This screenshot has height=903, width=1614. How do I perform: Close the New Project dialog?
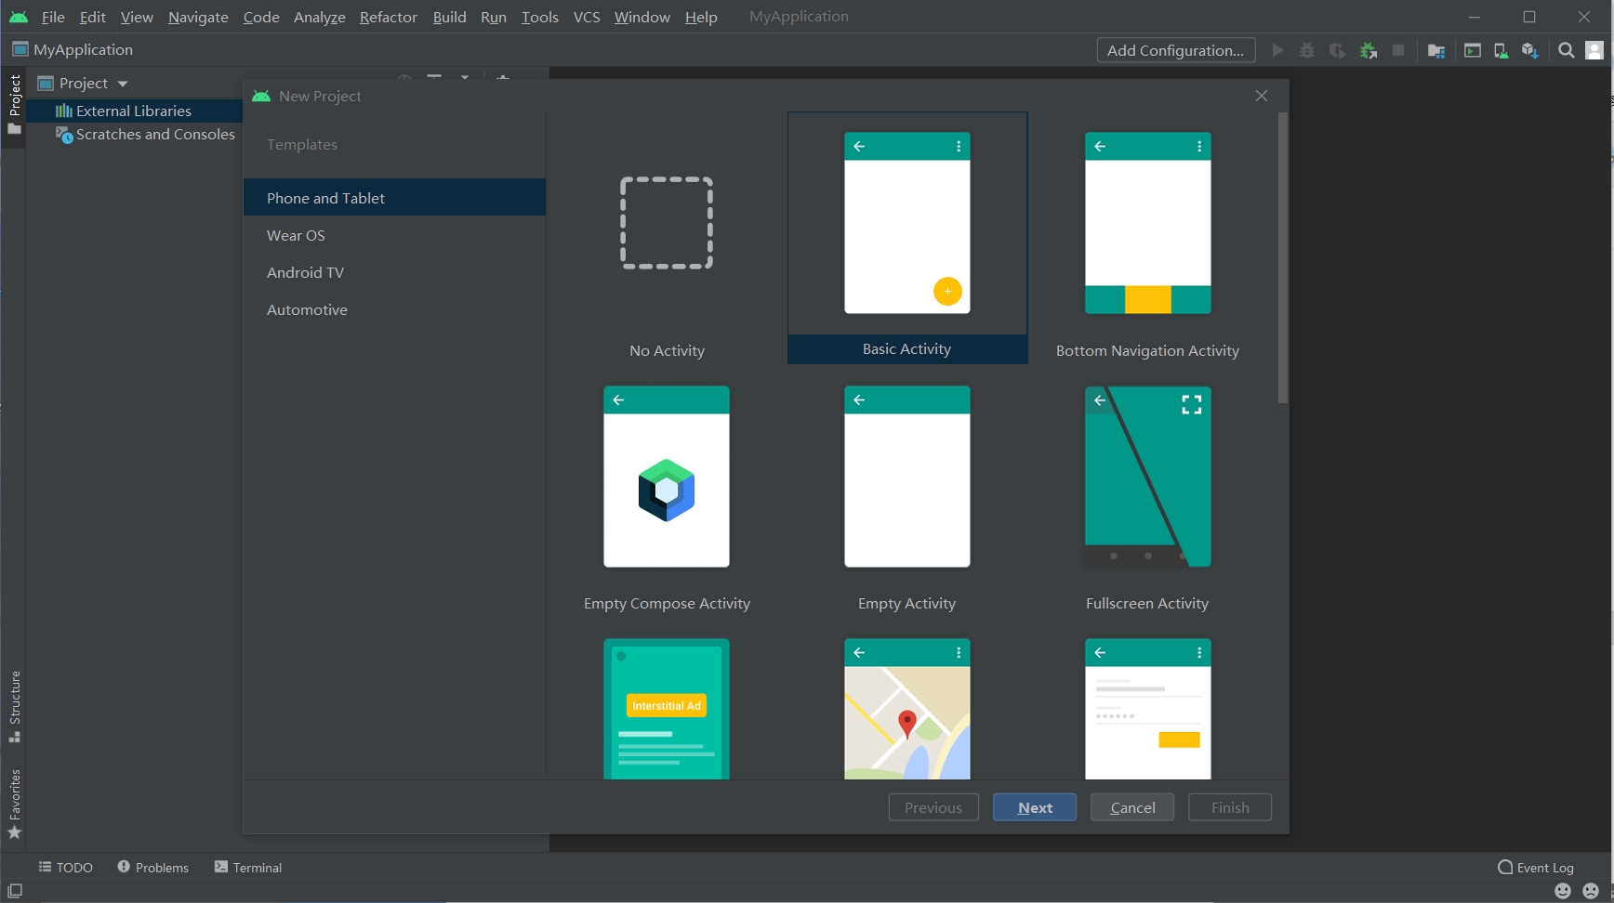[x=1262, y=96]
